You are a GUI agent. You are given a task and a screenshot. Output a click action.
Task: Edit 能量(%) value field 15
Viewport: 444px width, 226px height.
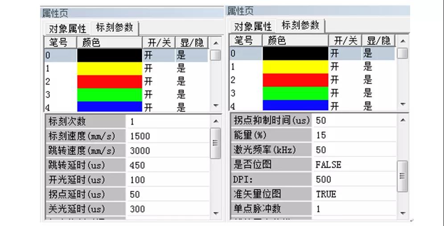coord(354,135)
